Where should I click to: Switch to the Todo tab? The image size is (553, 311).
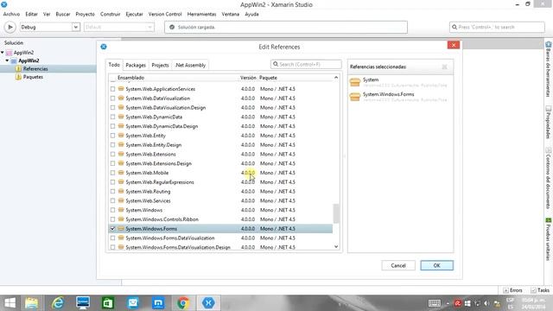tap(114, 65)
